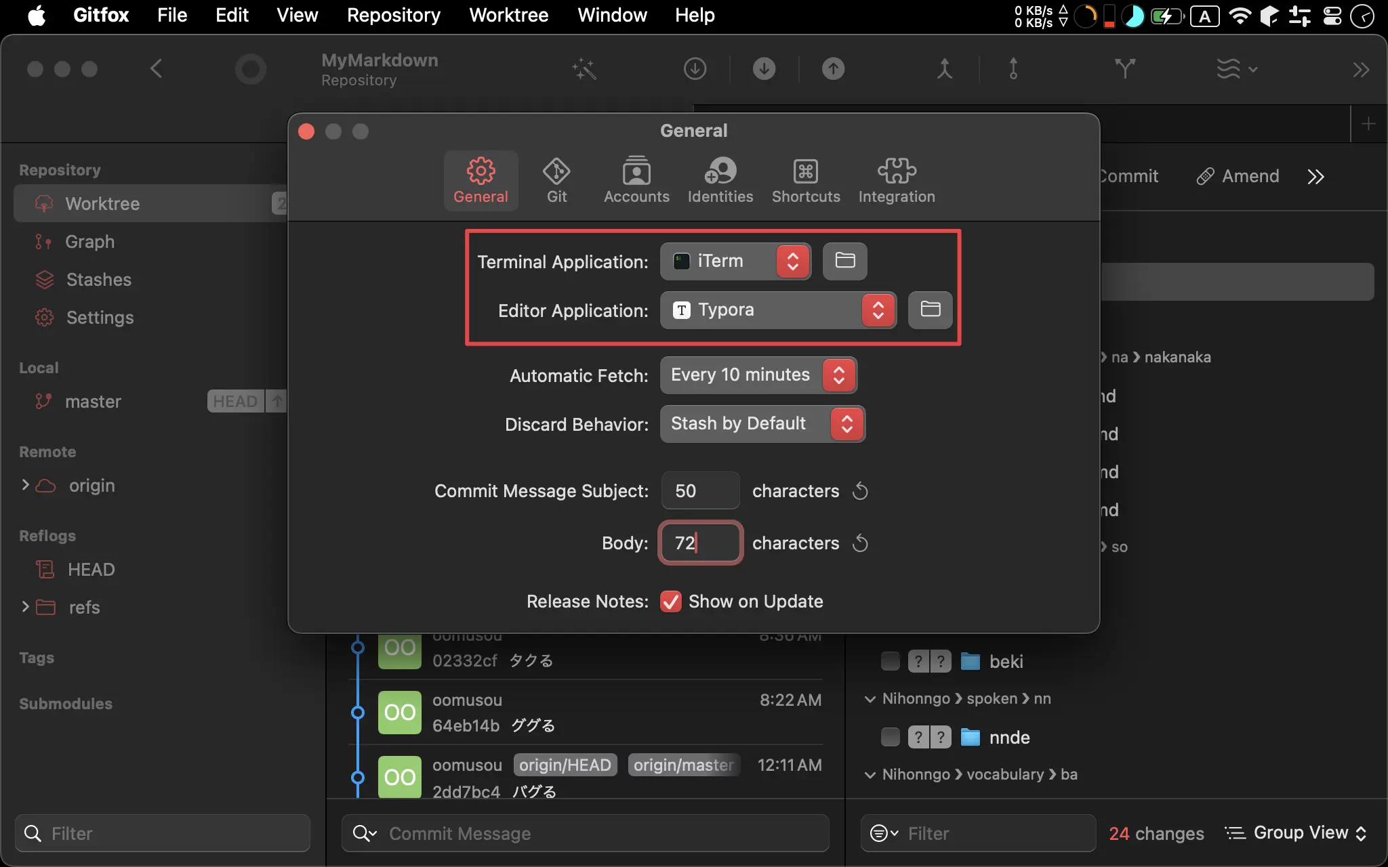This screenshot has height=867, width=1388.
Task: Open the Apple menu
Action: pos(37,15)
